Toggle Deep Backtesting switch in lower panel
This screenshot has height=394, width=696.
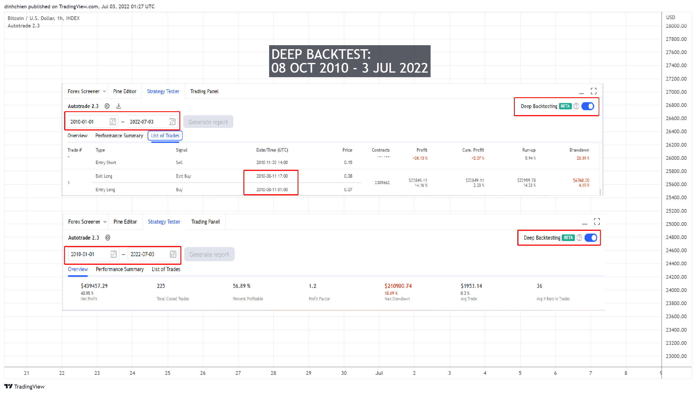click(x=591, y=238)
